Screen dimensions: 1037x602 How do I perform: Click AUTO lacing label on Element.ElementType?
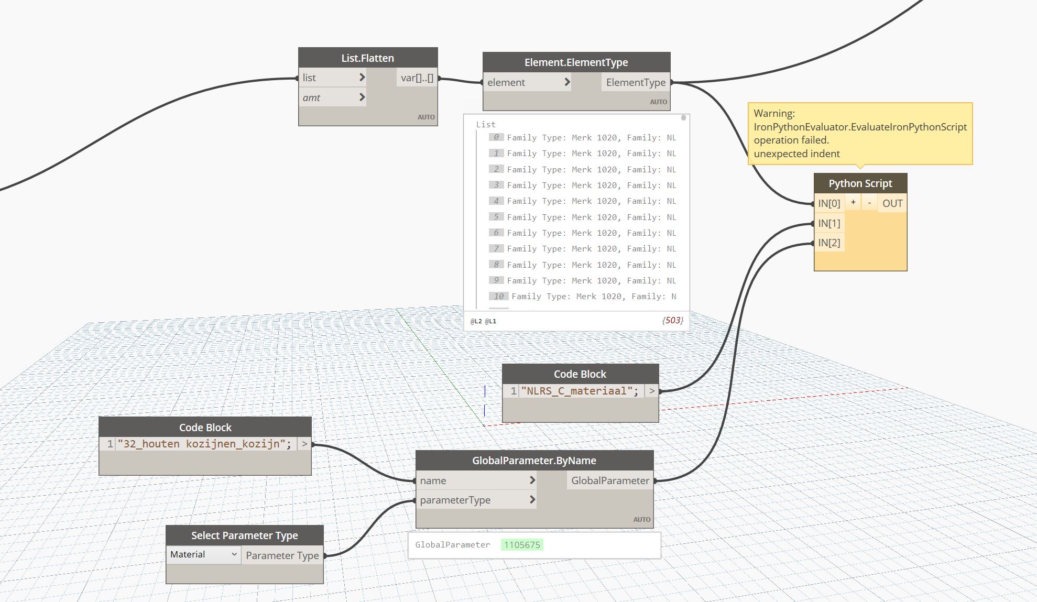pyautogui.click(x=659, y=102)
